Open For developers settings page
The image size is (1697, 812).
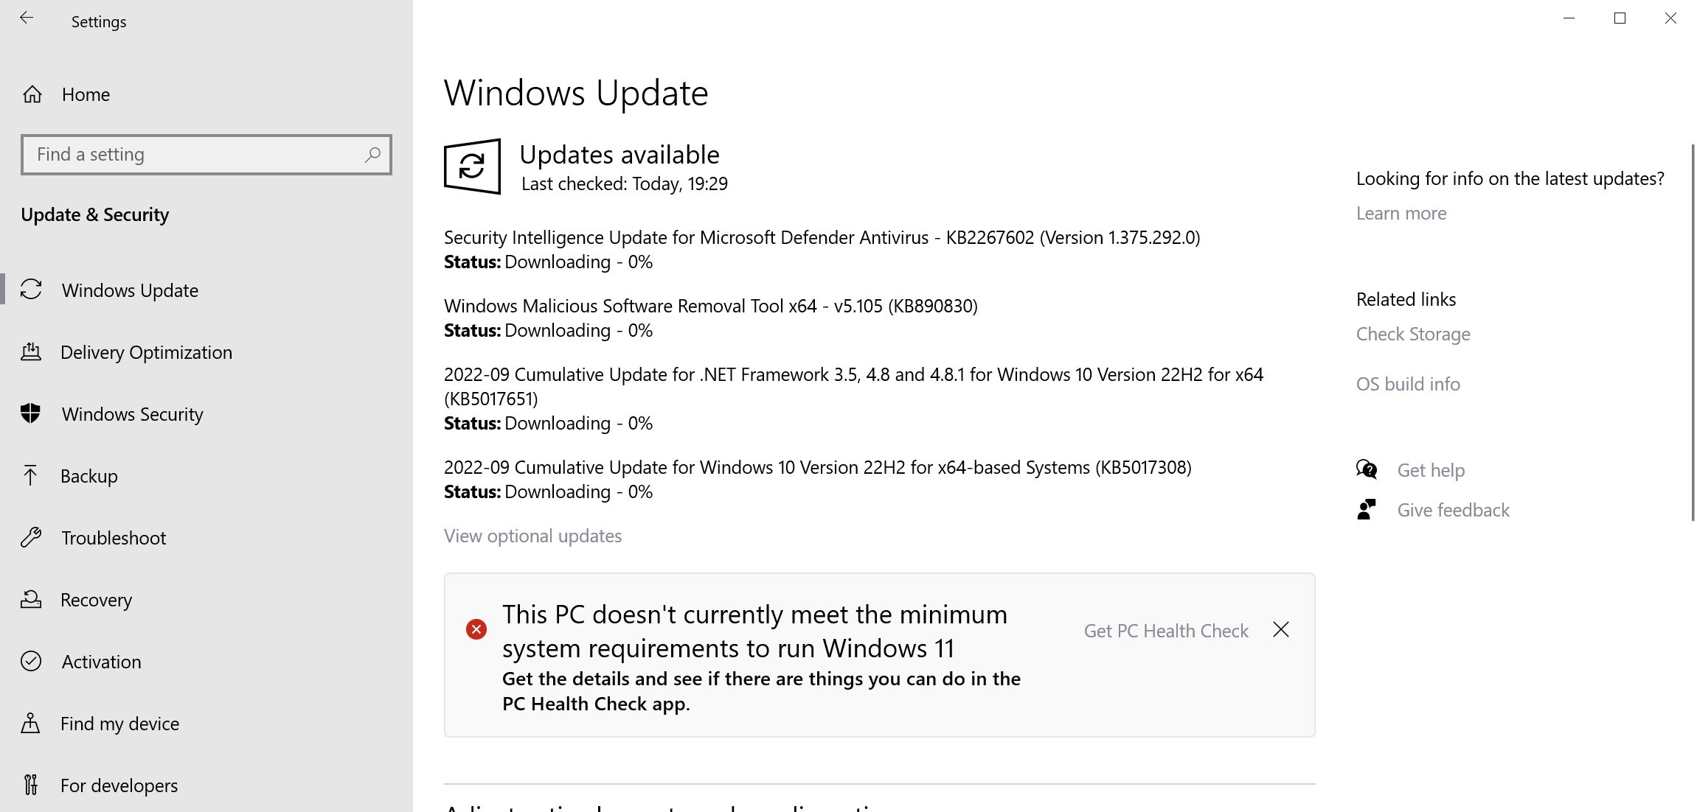pos(119,785)
